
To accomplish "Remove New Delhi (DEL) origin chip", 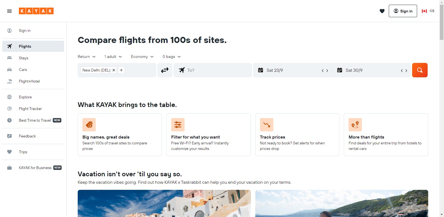I will coord(114,70).
